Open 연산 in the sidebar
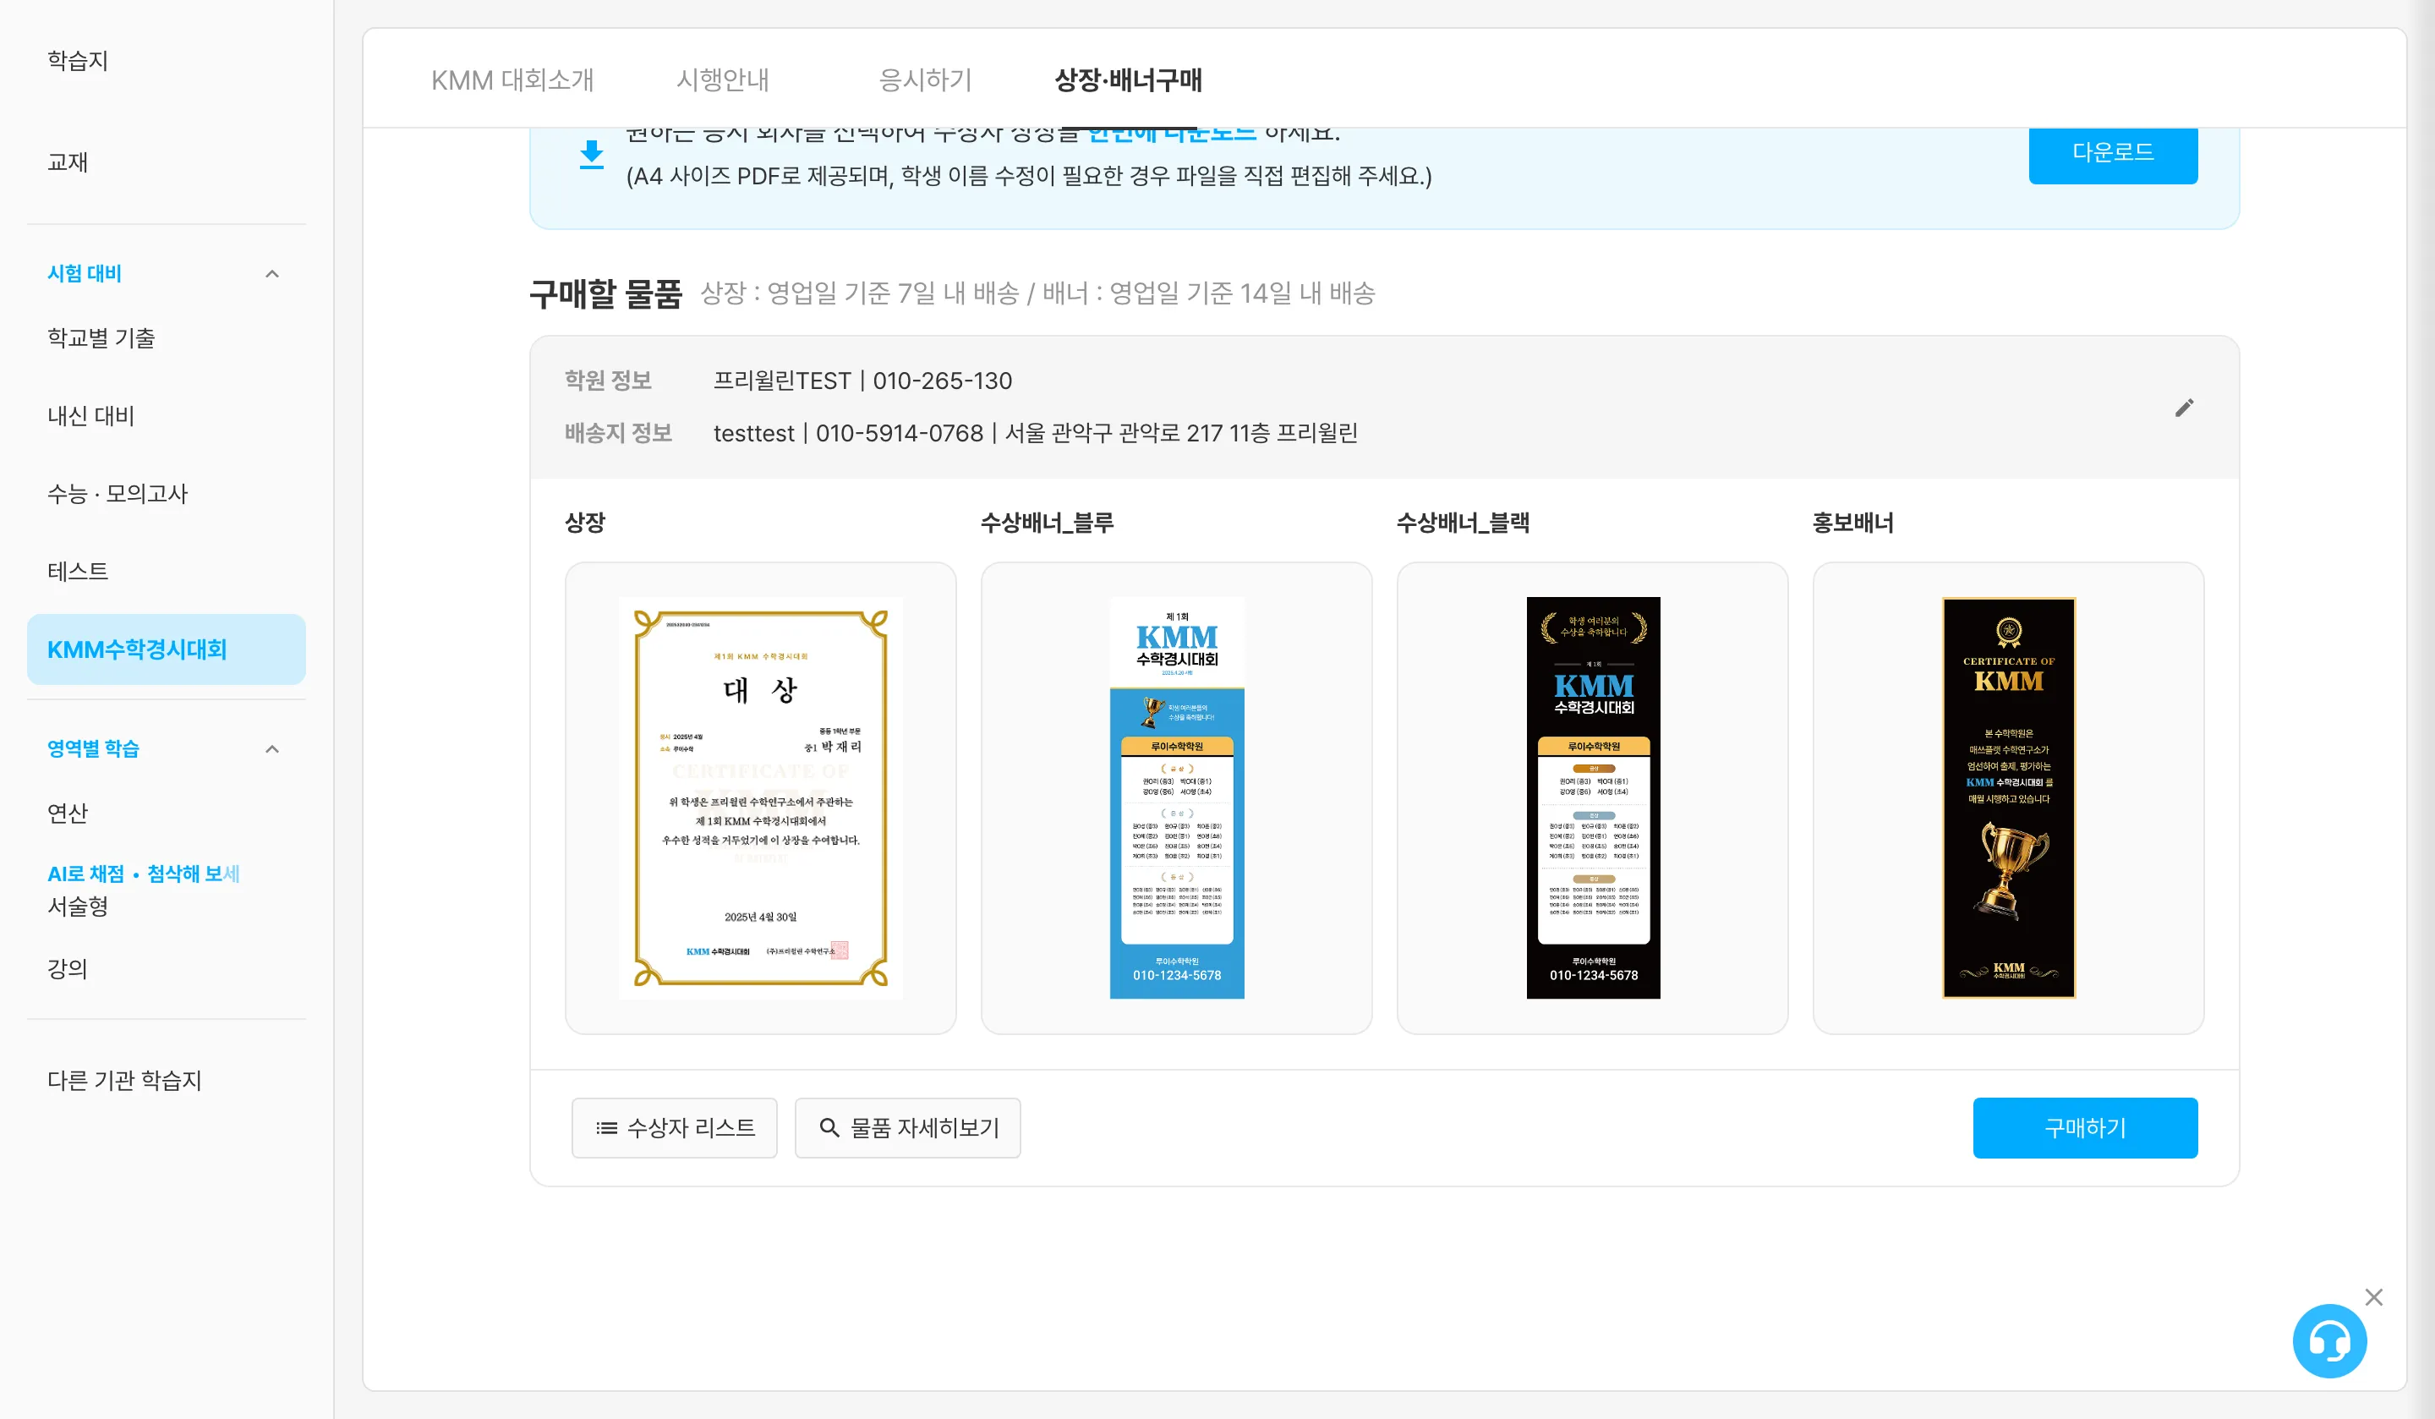2435x1419 pixels. click(x=68, y=813)
